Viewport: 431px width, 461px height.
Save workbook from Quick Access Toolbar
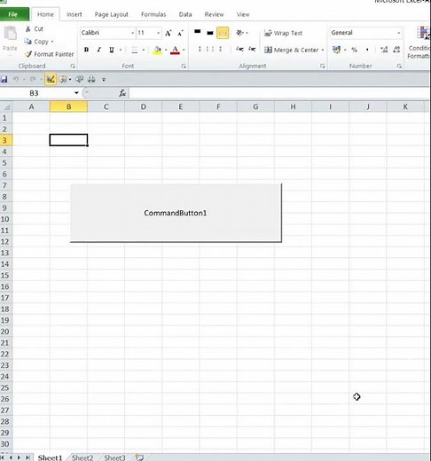4,79
